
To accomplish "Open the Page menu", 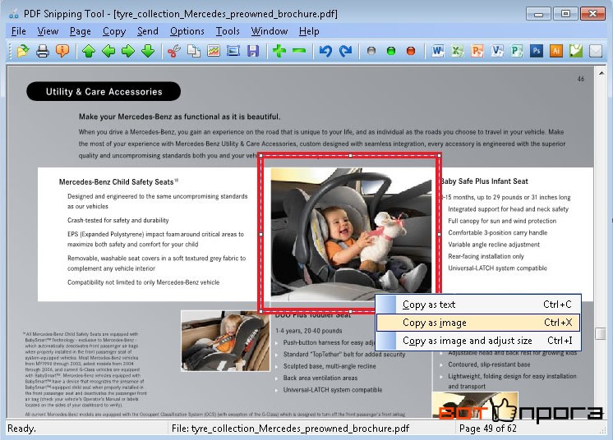I will click(81, 31).
